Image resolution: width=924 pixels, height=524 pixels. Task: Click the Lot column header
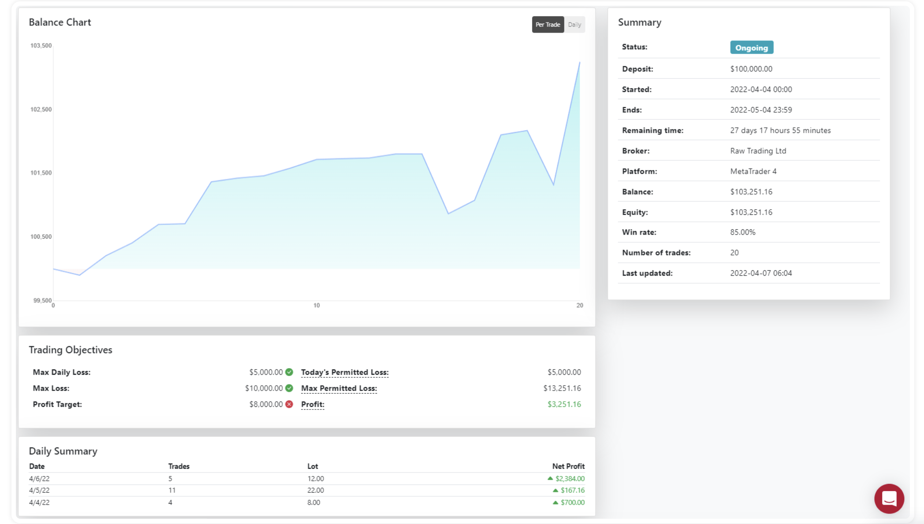[313, 466]
